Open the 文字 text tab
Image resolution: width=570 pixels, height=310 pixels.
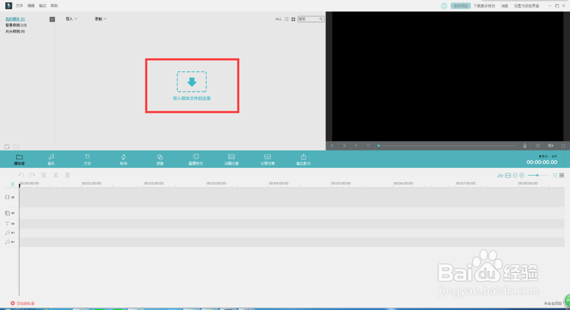(87, 159)
